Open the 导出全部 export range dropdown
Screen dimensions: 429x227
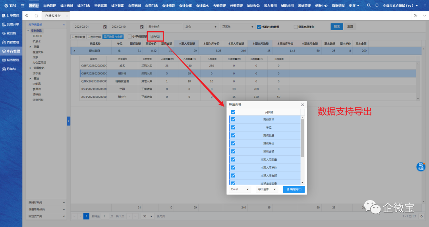tap(267, 189)
